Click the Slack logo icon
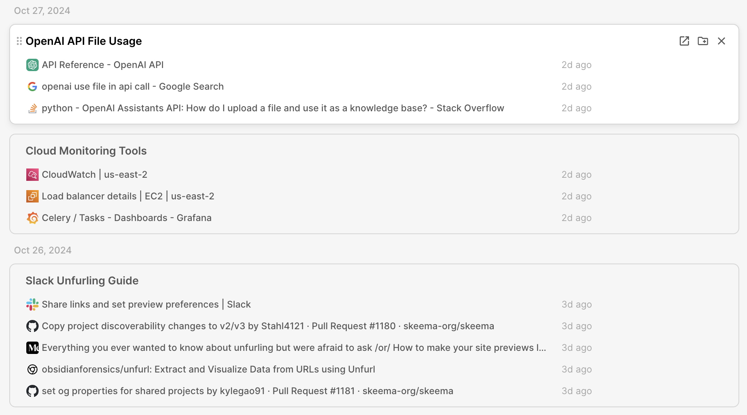Screen dimensions: 747x415 pos(32,304)
